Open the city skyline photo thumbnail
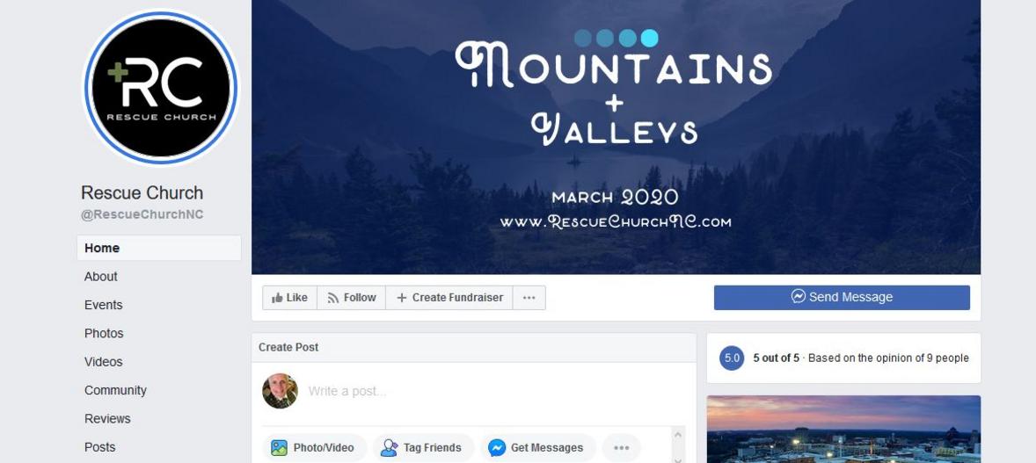1036x463 pixels. 843,430
